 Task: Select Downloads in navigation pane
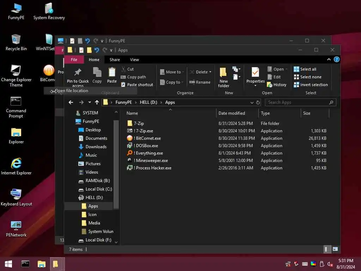click(x=93, y=147)
